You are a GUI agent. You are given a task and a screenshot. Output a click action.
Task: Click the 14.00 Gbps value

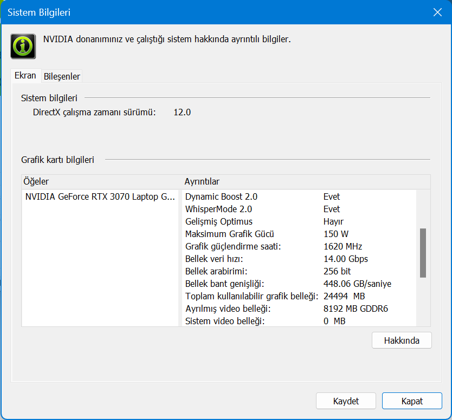(346, 259)
